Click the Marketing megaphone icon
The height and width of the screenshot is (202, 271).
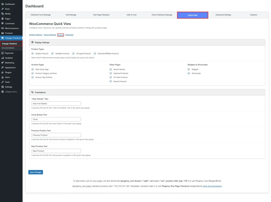[x=3, y=63]
